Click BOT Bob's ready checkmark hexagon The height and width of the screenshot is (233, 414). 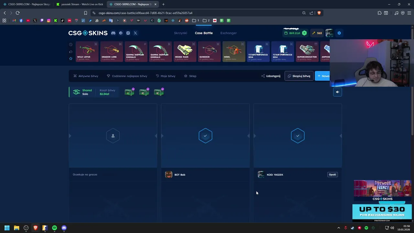205,136
